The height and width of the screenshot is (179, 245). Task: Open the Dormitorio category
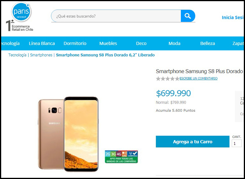click(75, 44)
